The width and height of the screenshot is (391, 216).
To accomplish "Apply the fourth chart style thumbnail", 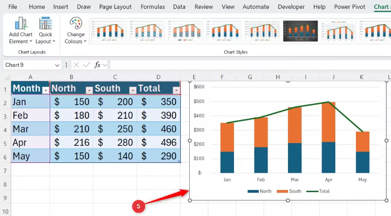I will [224, 31].
